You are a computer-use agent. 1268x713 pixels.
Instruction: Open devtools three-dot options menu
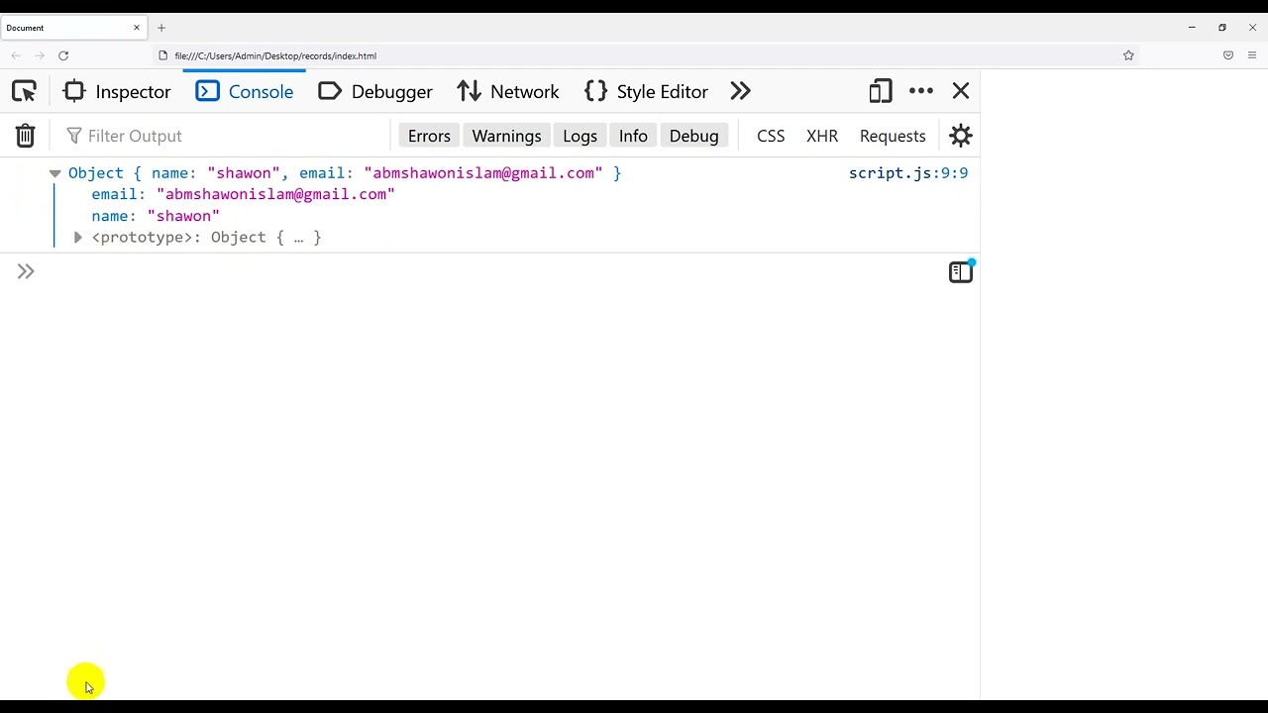tap(921, 91)
